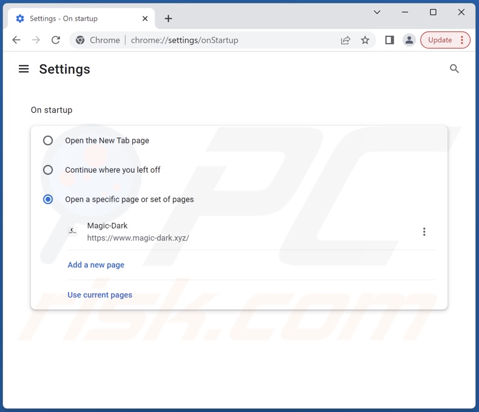Open a new tab with plus button
This screenshot has height=412, width=479.
pos(168,19)
